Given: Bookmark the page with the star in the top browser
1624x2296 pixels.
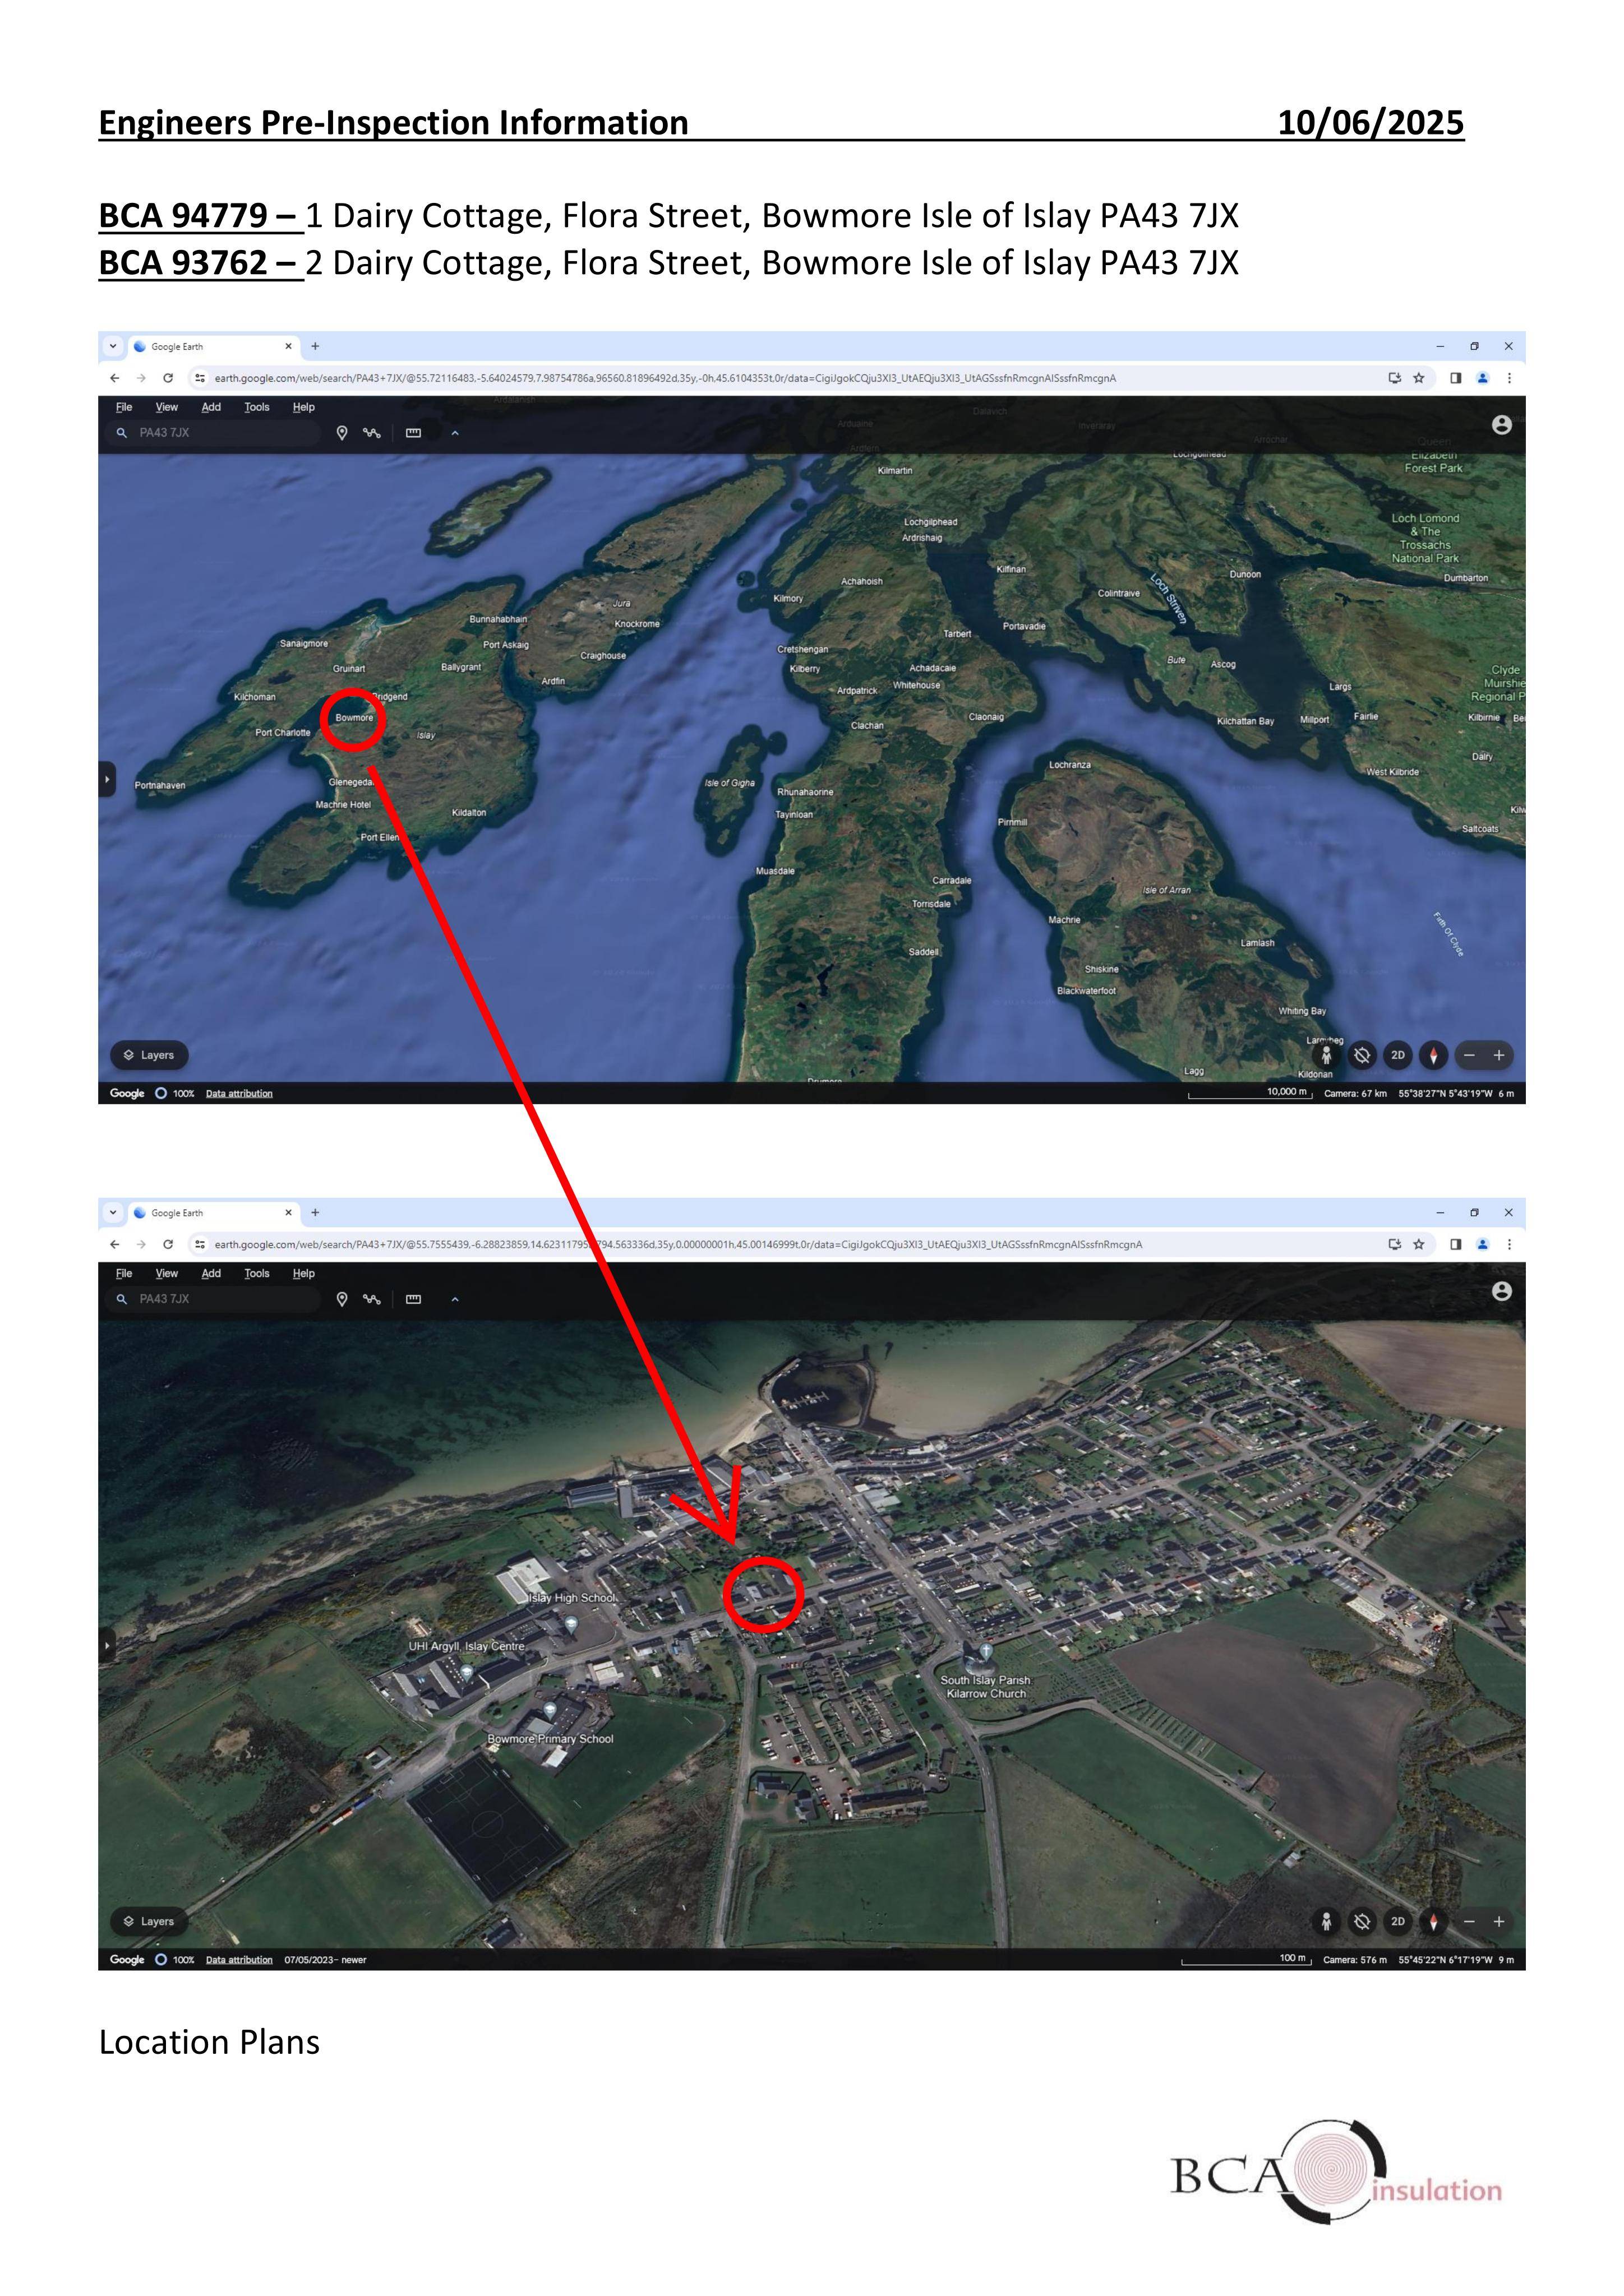Looking at the screenshot, I should (x=1418, y=378).
